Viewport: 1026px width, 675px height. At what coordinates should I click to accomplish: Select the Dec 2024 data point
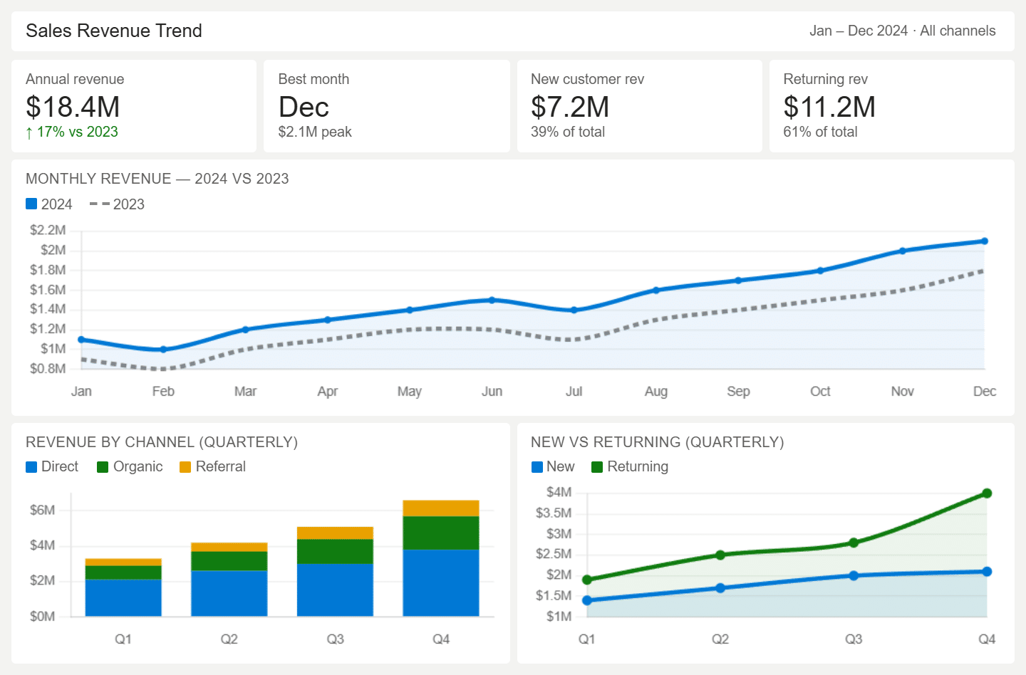point(985,241)
